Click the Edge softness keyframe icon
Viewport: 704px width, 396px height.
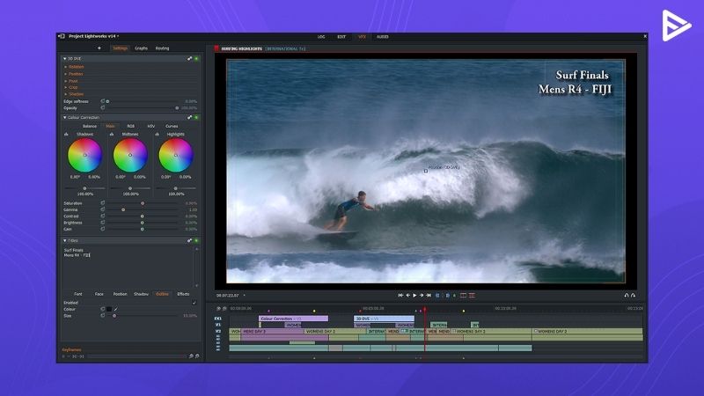102,101
